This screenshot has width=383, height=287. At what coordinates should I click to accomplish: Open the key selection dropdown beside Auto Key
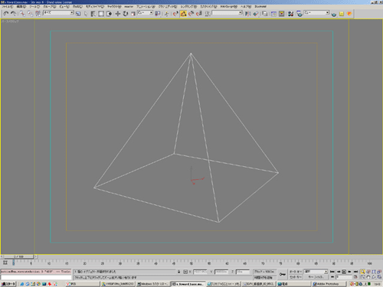(x=316, y=272)
